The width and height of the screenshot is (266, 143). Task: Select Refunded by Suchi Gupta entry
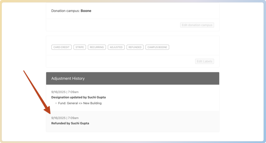pyautogui.click(x=70, y=123)
